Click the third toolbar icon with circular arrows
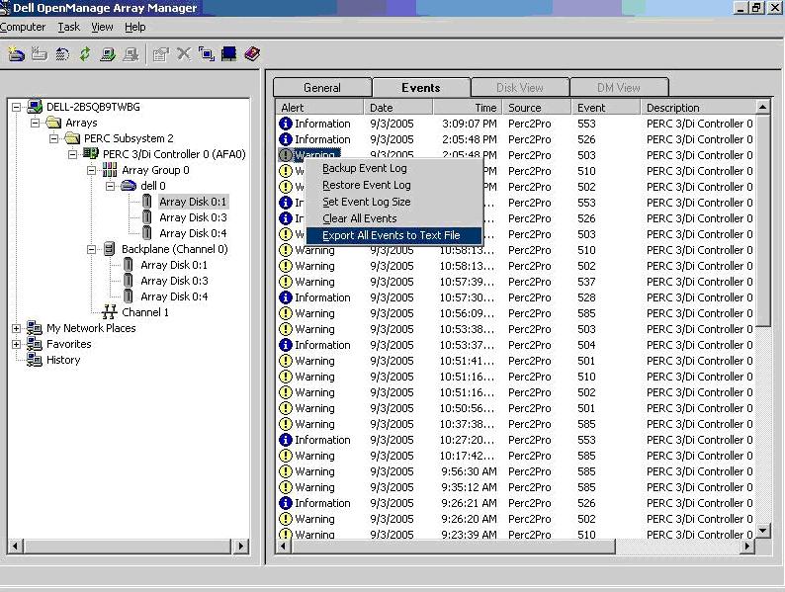The width and height of the screenshot is (785, 592). pyautogui.click(x=62, y=53)
